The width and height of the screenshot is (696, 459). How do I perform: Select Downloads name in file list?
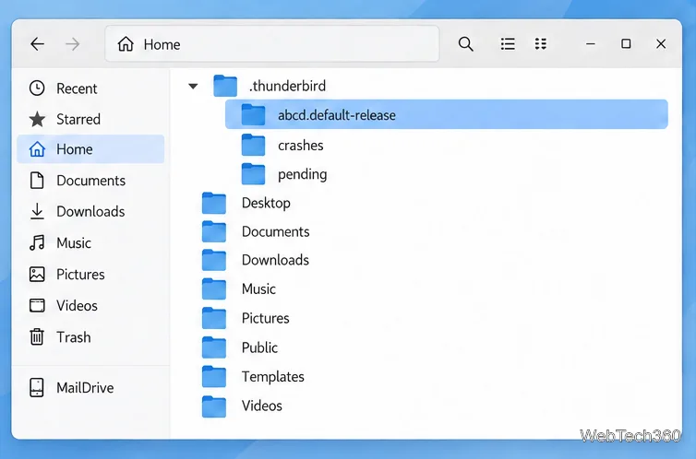(x=275, y=260)
